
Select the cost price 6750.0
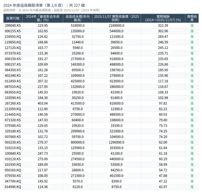78,109
